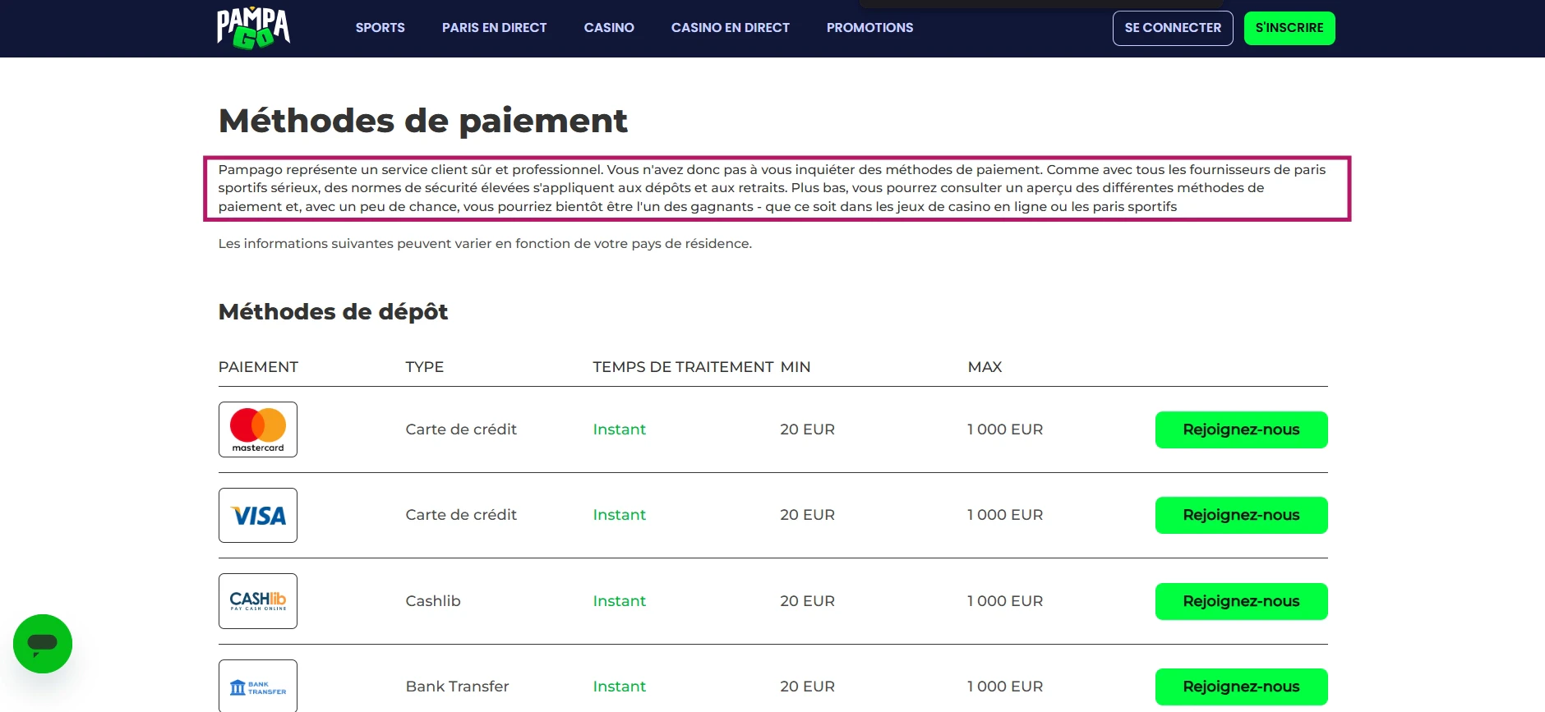Click Instant in the VISA row

[x=620, y=515]
